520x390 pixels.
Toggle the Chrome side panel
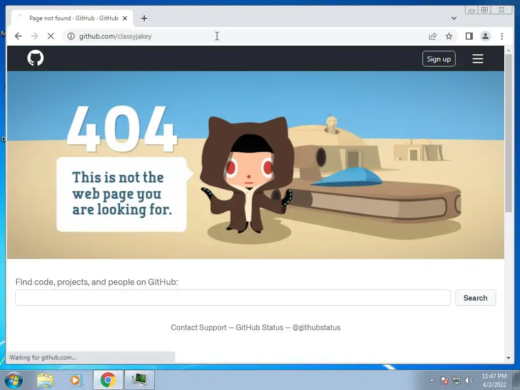(469, 36)
